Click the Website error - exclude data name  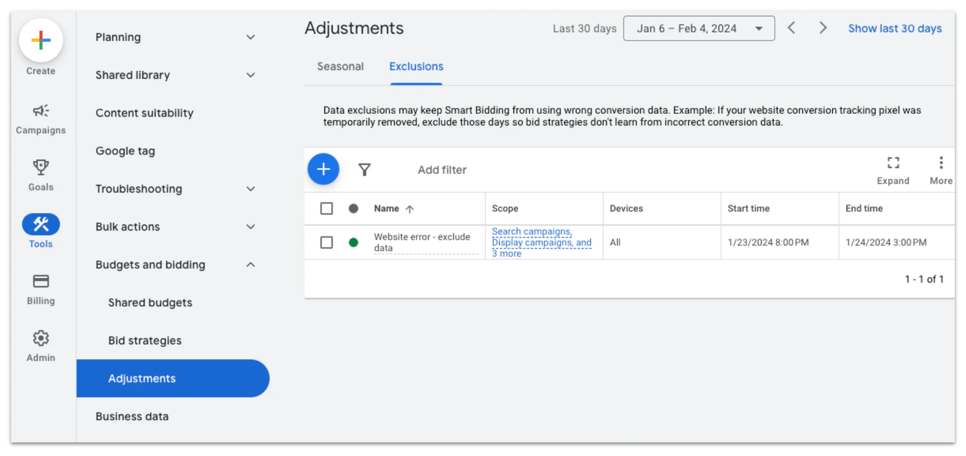(x=422, y=242)
